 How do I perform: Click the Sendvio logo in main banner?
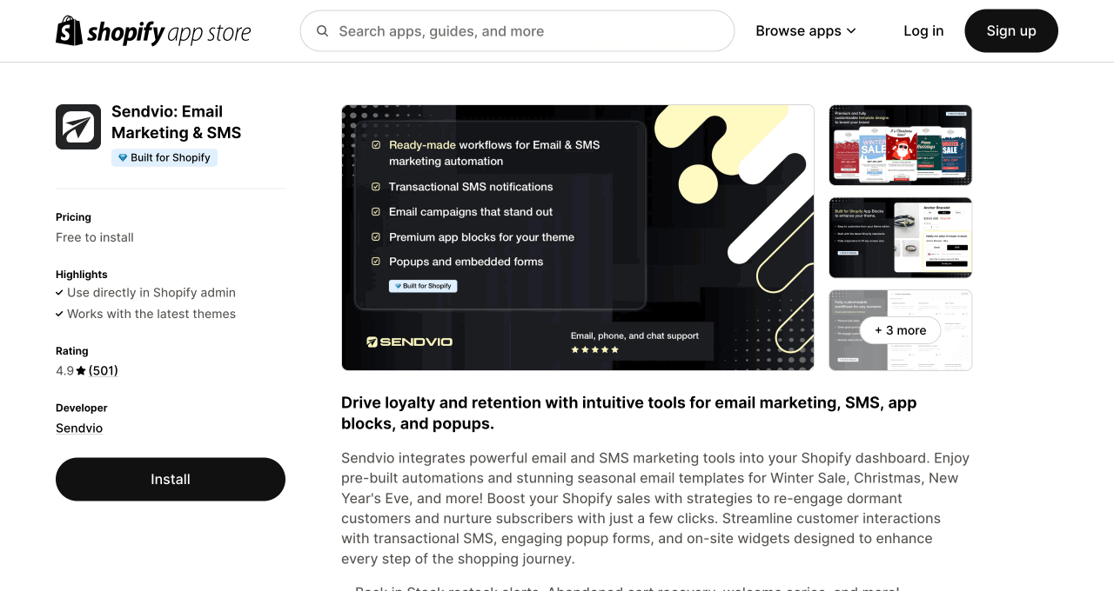(x=409, y=342)
